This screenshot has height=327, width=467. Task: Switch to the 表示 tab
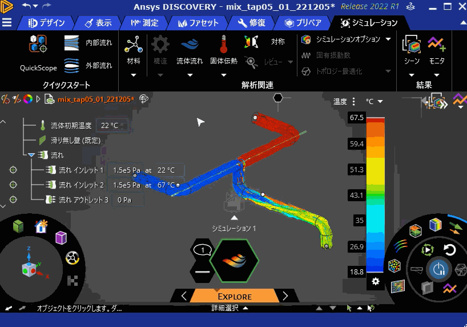(x=98, y=23)
